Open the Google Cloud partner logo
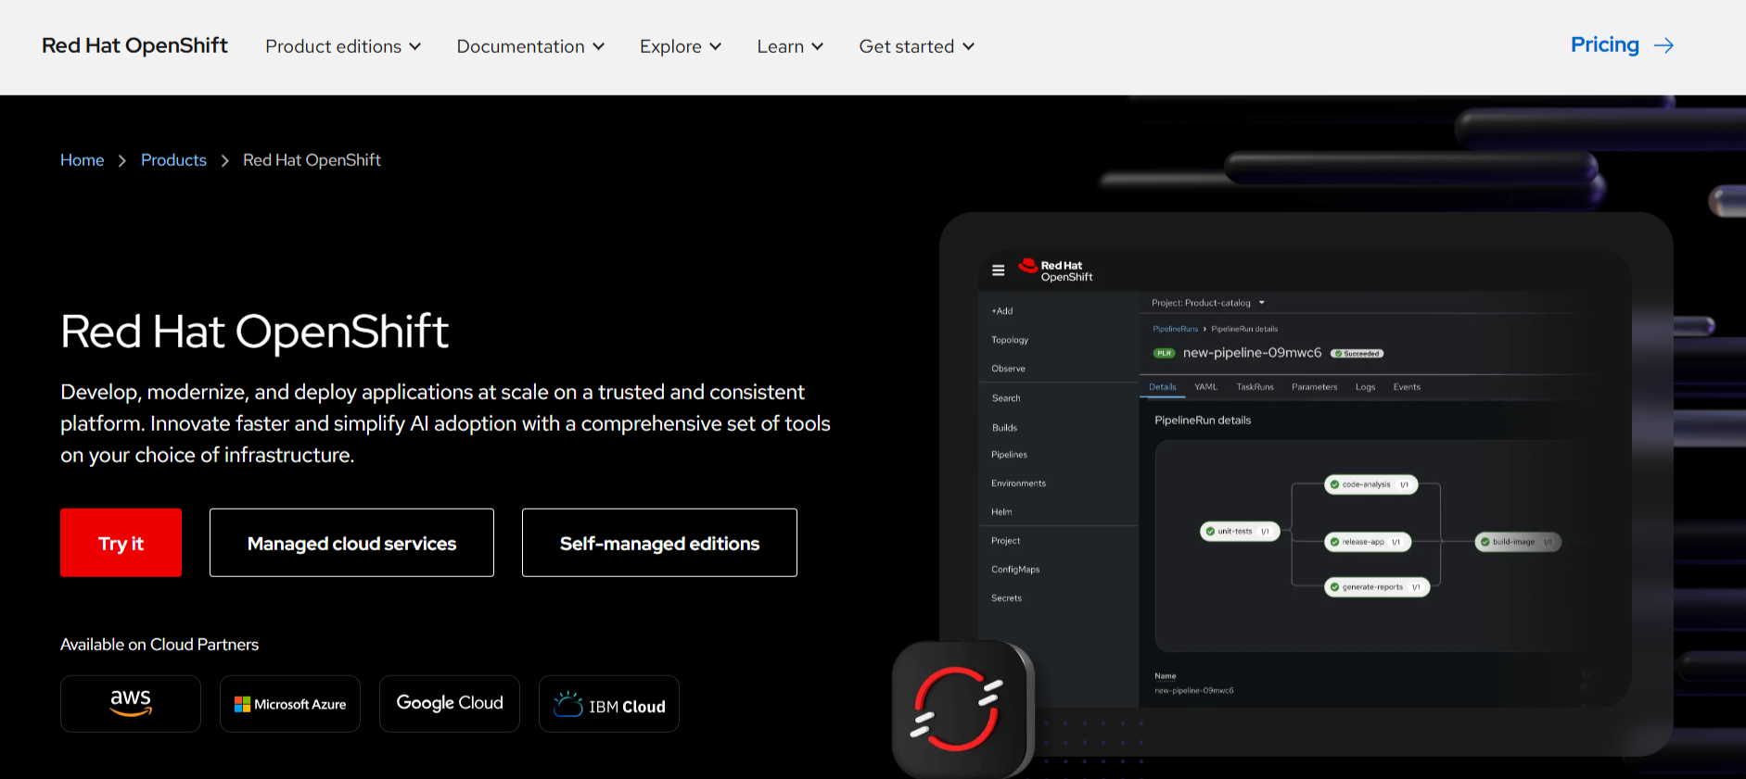1746x779 pixels. pos(450,704)
